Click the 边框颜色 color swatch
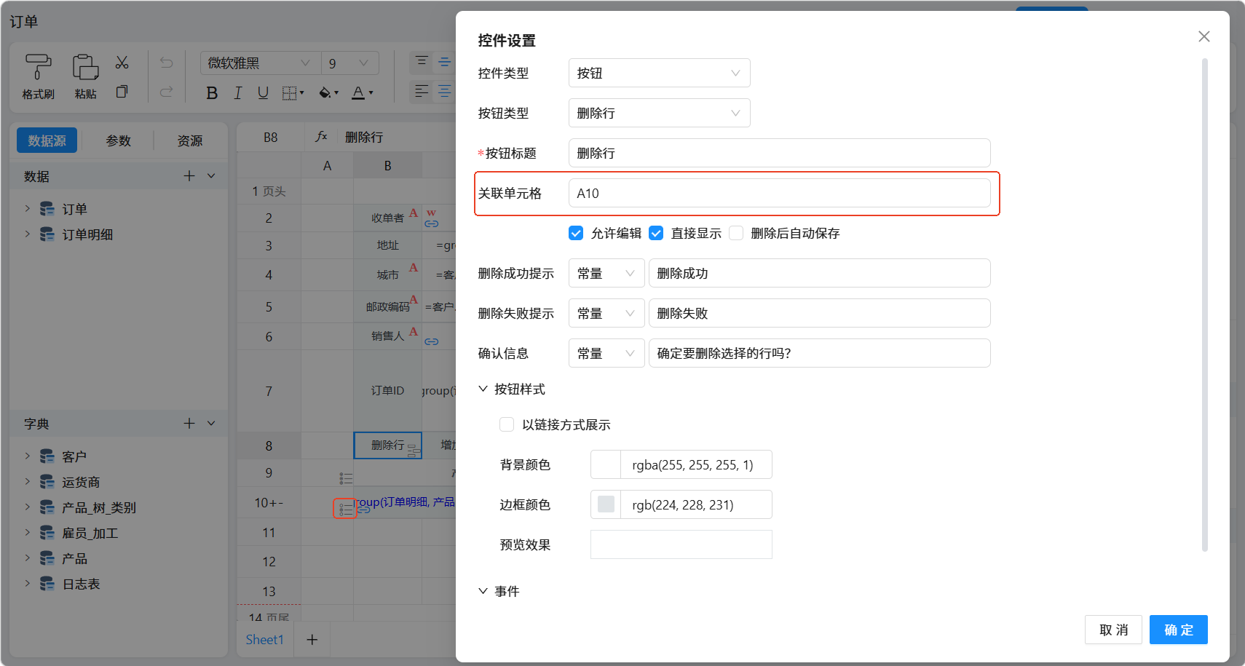1245x666 pixels. coord(606,504)
